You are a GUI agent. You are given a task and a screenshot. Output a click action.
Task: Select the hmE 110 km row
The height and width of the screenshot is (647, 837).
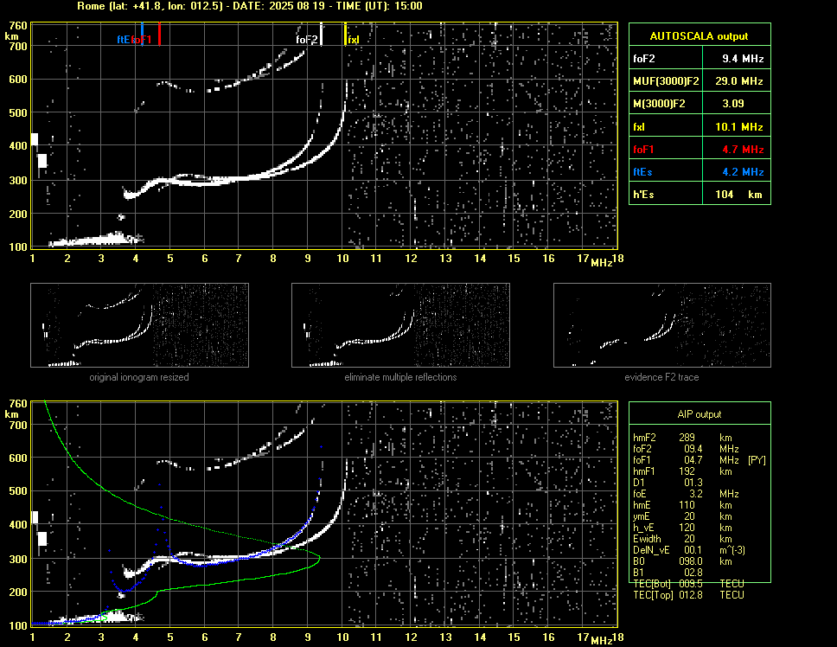pos(682,504)
